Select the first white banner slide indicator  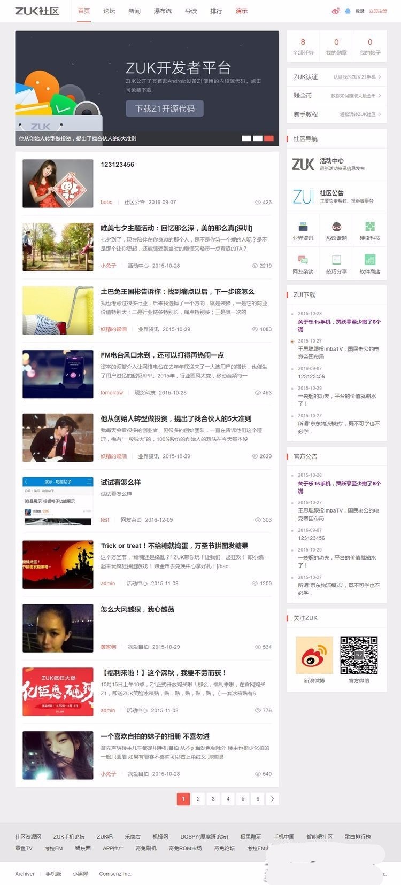pyautogui.click(x=246, y=138)
